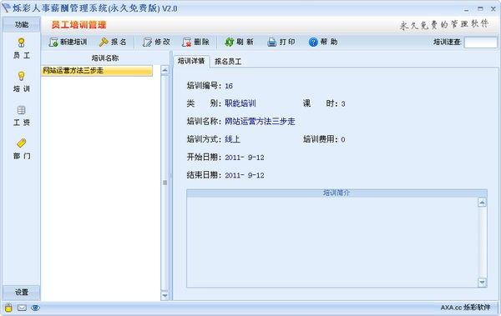This screenshot has height=316, width=501.
Task: Click the mail envelope status bar icon
Action: pyautogui.click(x=22, y=308)
